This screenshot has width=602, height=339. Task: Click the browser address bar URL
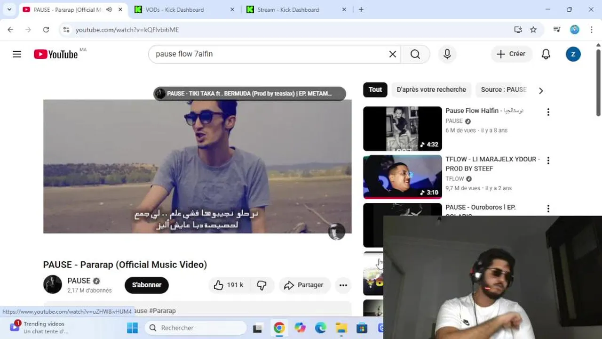[127, 30]
